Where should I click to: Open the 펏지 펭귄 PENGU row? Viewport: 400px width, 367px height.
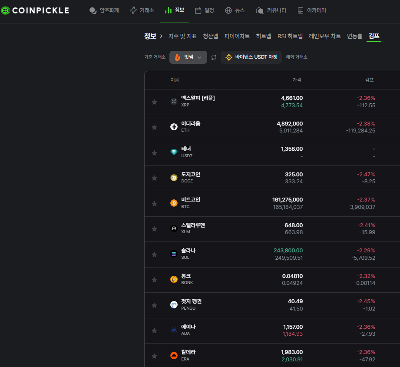[x=272, y=305]
